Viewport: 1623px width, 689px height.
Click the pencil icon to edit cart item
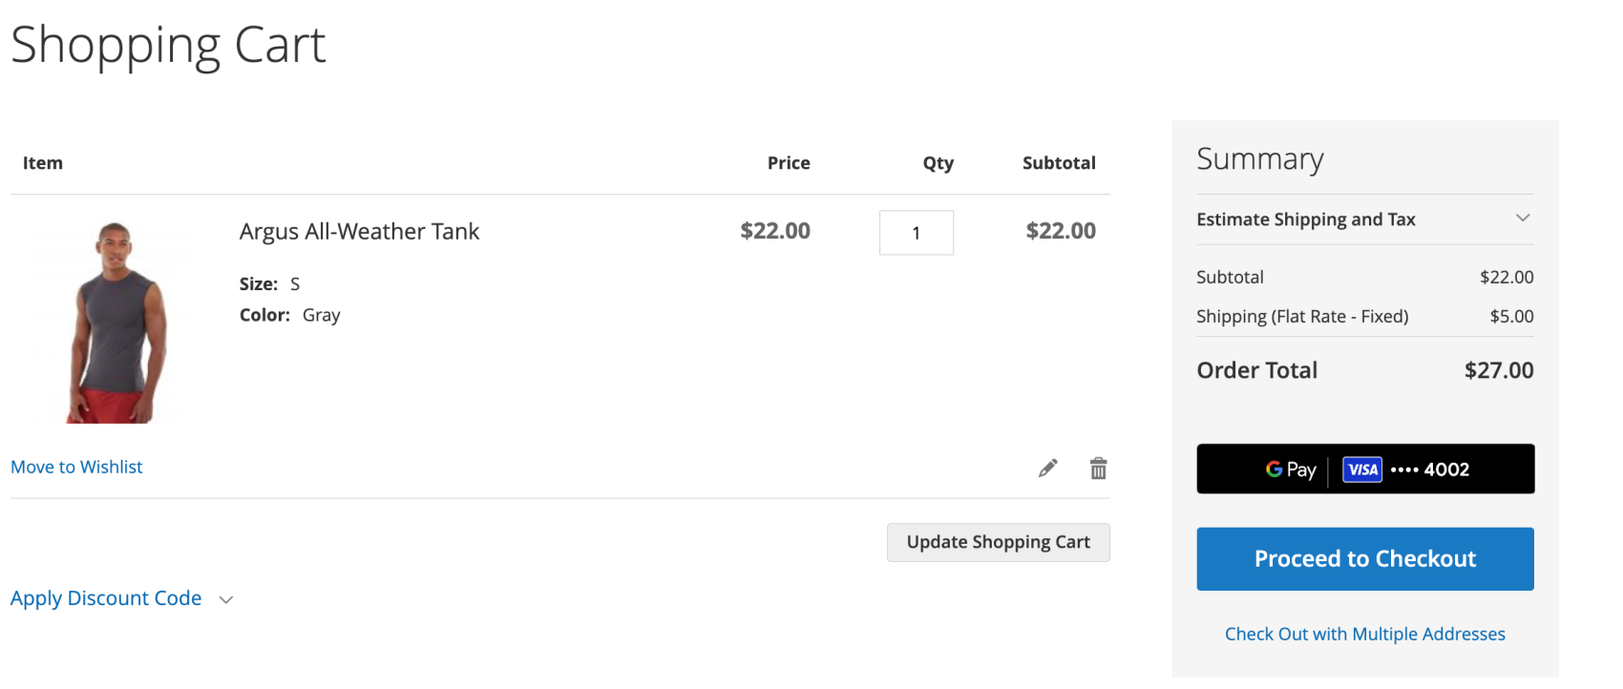pos(1047,468)
